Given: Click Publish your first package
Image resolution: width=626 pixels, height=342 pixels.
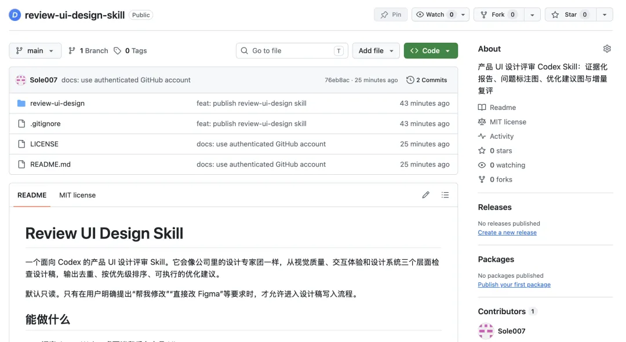Looking at the screenshot, I should click(514, 285).
